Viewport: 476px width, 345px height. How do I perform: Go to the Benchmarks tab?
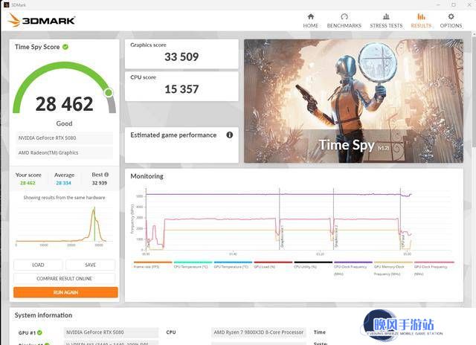[344, 21]
